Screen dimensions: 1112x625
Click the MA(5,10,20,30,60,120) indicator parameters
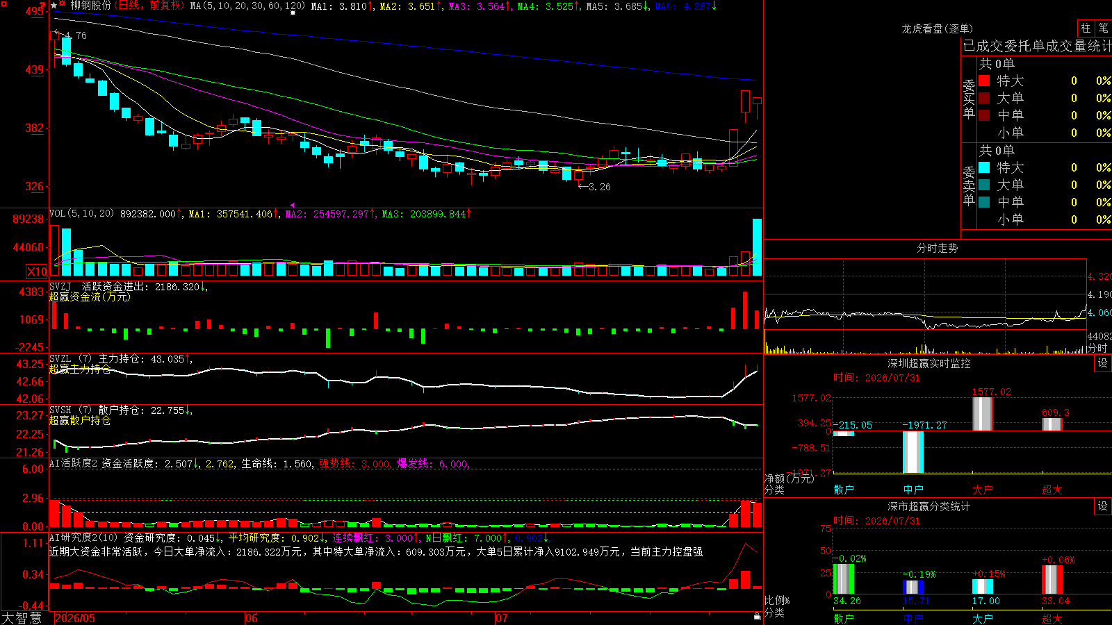(247, 6)
